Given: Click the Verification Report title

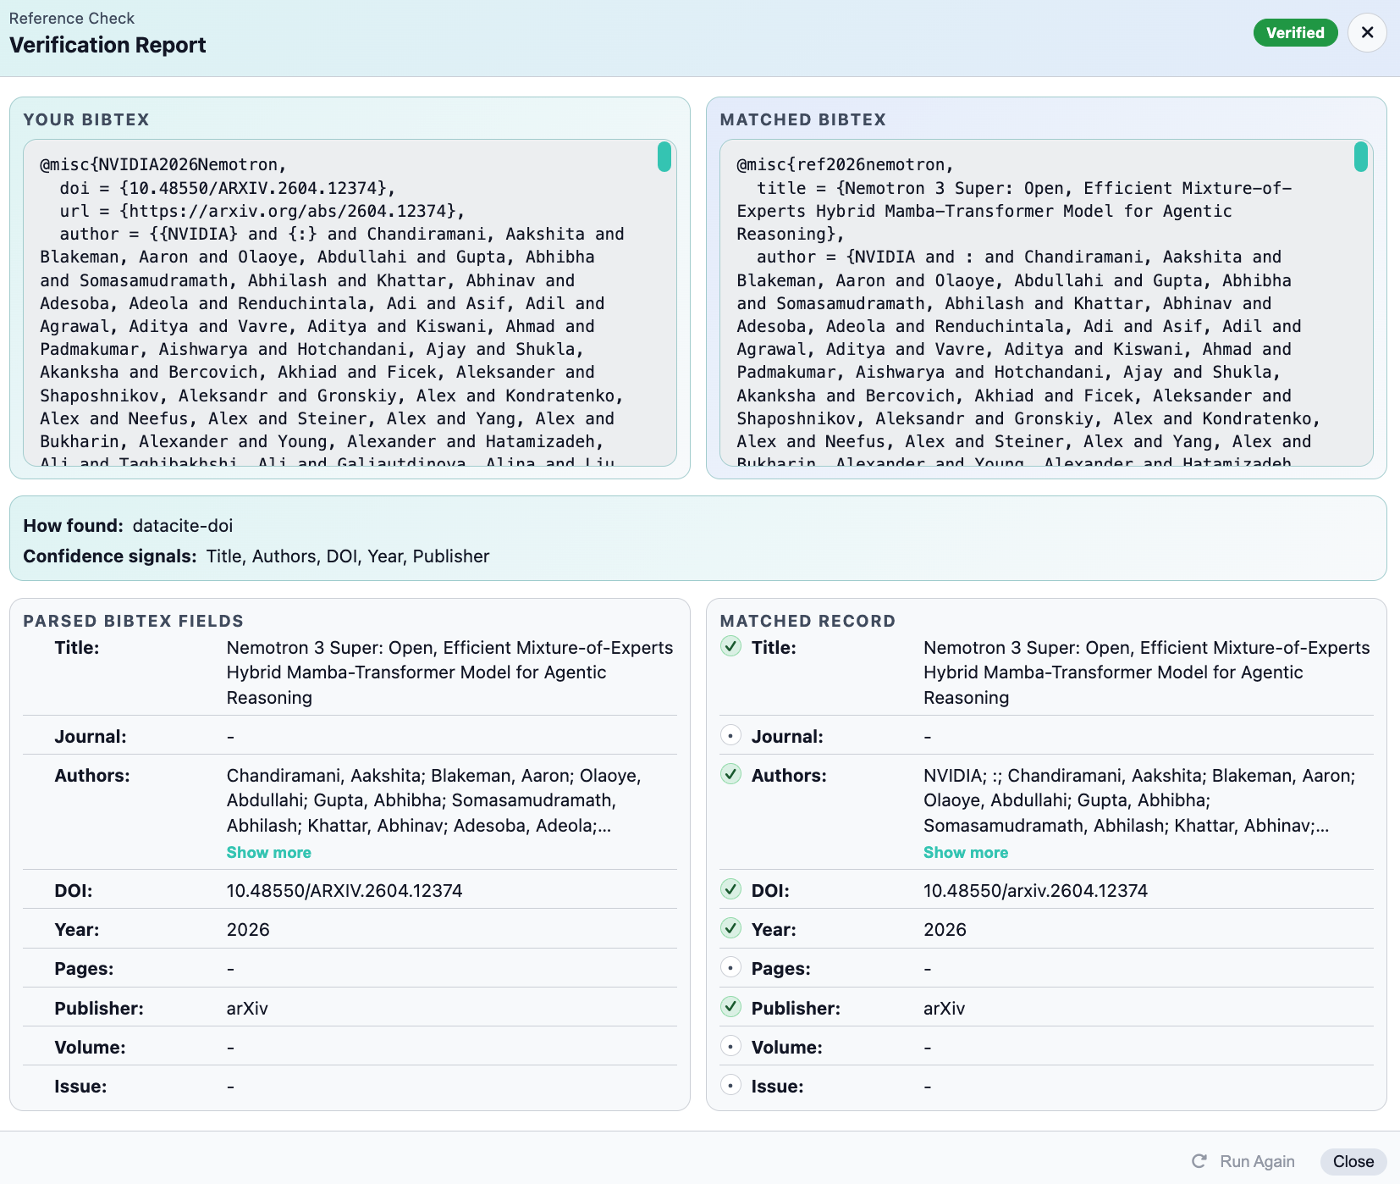Looking at the screenshot, I should 107,45.
